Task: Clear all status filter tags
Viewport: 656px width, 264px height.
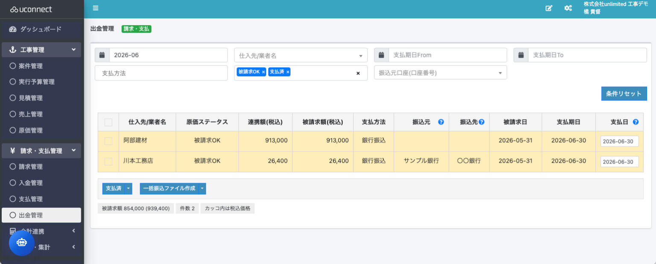Action: tap(358, 73)
